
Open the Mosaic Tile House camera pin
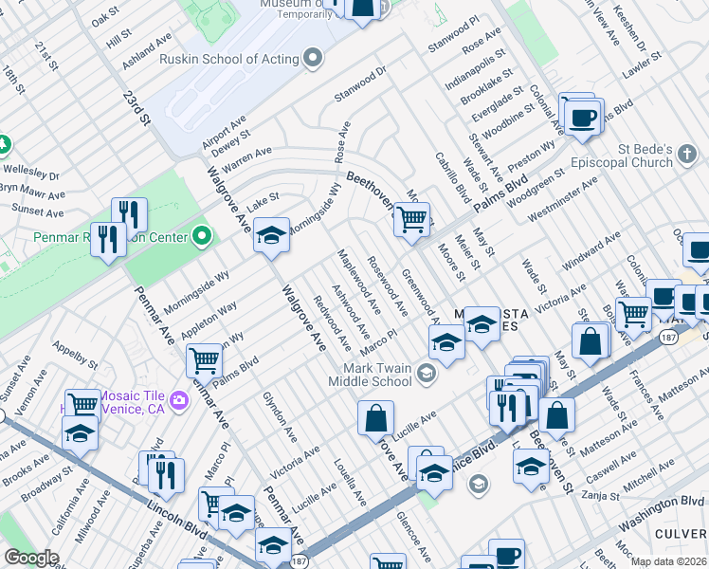[179, 401]
